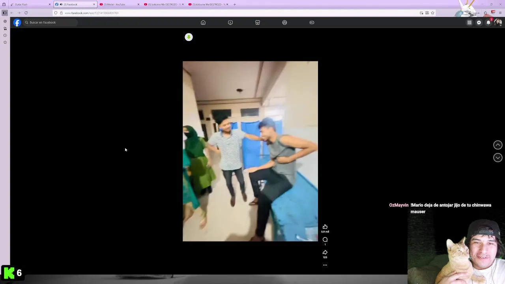Open the Facebook Marketplace icon
Screen dimensions: 505x284
click(x=258, y=22)
